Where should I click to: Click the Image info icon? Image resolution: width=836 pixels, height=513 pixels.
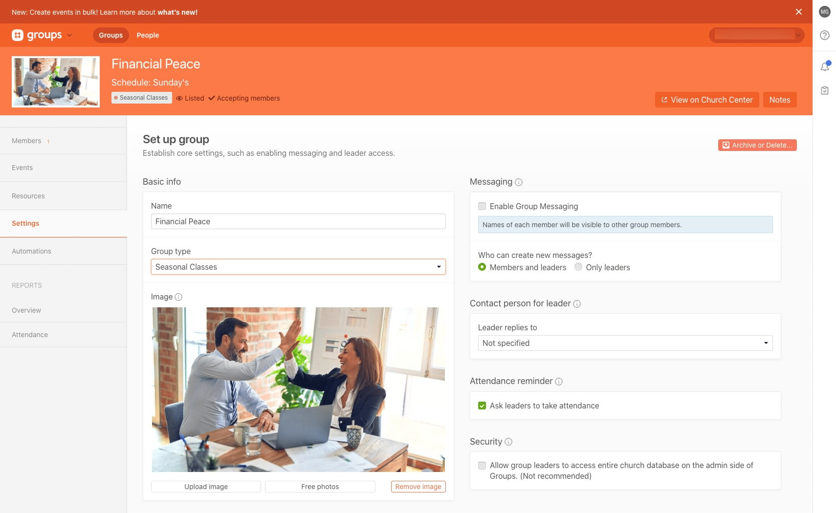click(178, 297)
